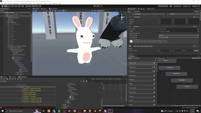Viewport: 201px width, 113px height.
Task: Go to last keyframe in Animation window
Action: [x=21, y=79]
